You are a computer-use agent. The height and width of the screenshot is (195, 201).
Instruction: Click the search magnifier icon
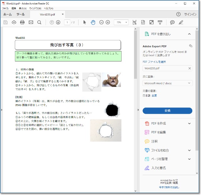(x=39, y=22)
